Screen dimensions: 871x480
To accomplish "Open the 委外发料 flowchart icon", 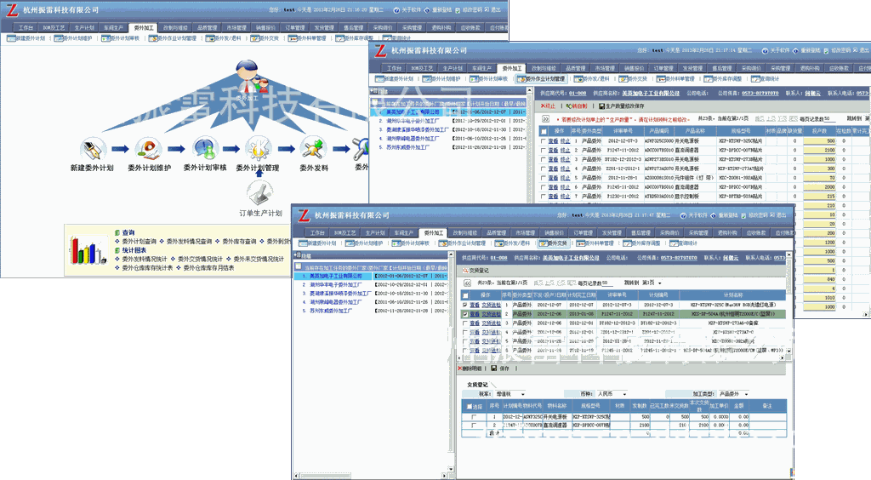I will (x=313, y=149).
